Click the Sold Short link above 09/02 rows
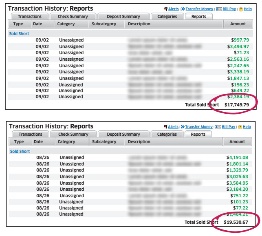 (20, 34)
